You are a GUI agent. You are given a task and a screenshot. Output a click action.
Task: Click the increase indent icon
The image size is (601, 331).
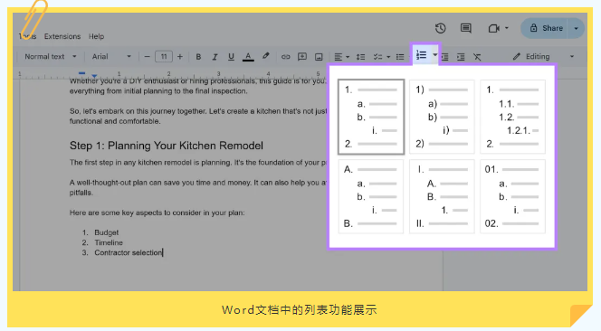click(461, 57)
